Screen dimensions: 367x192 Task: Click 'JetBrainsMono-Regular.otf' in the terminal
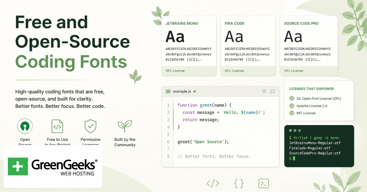(315, 143)
